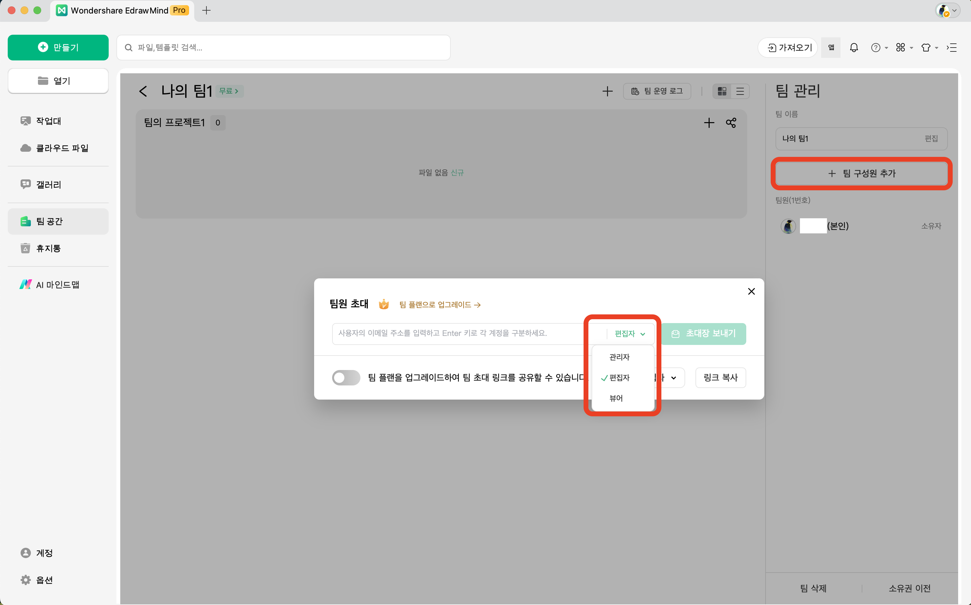Go back with the left arrow icon
Viewport: 971px width, 605px height.
(143, 91)
